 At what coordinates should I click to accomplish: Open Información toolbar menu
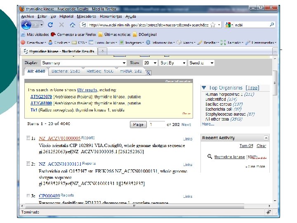pyautogui.click(x=160, y=43)
